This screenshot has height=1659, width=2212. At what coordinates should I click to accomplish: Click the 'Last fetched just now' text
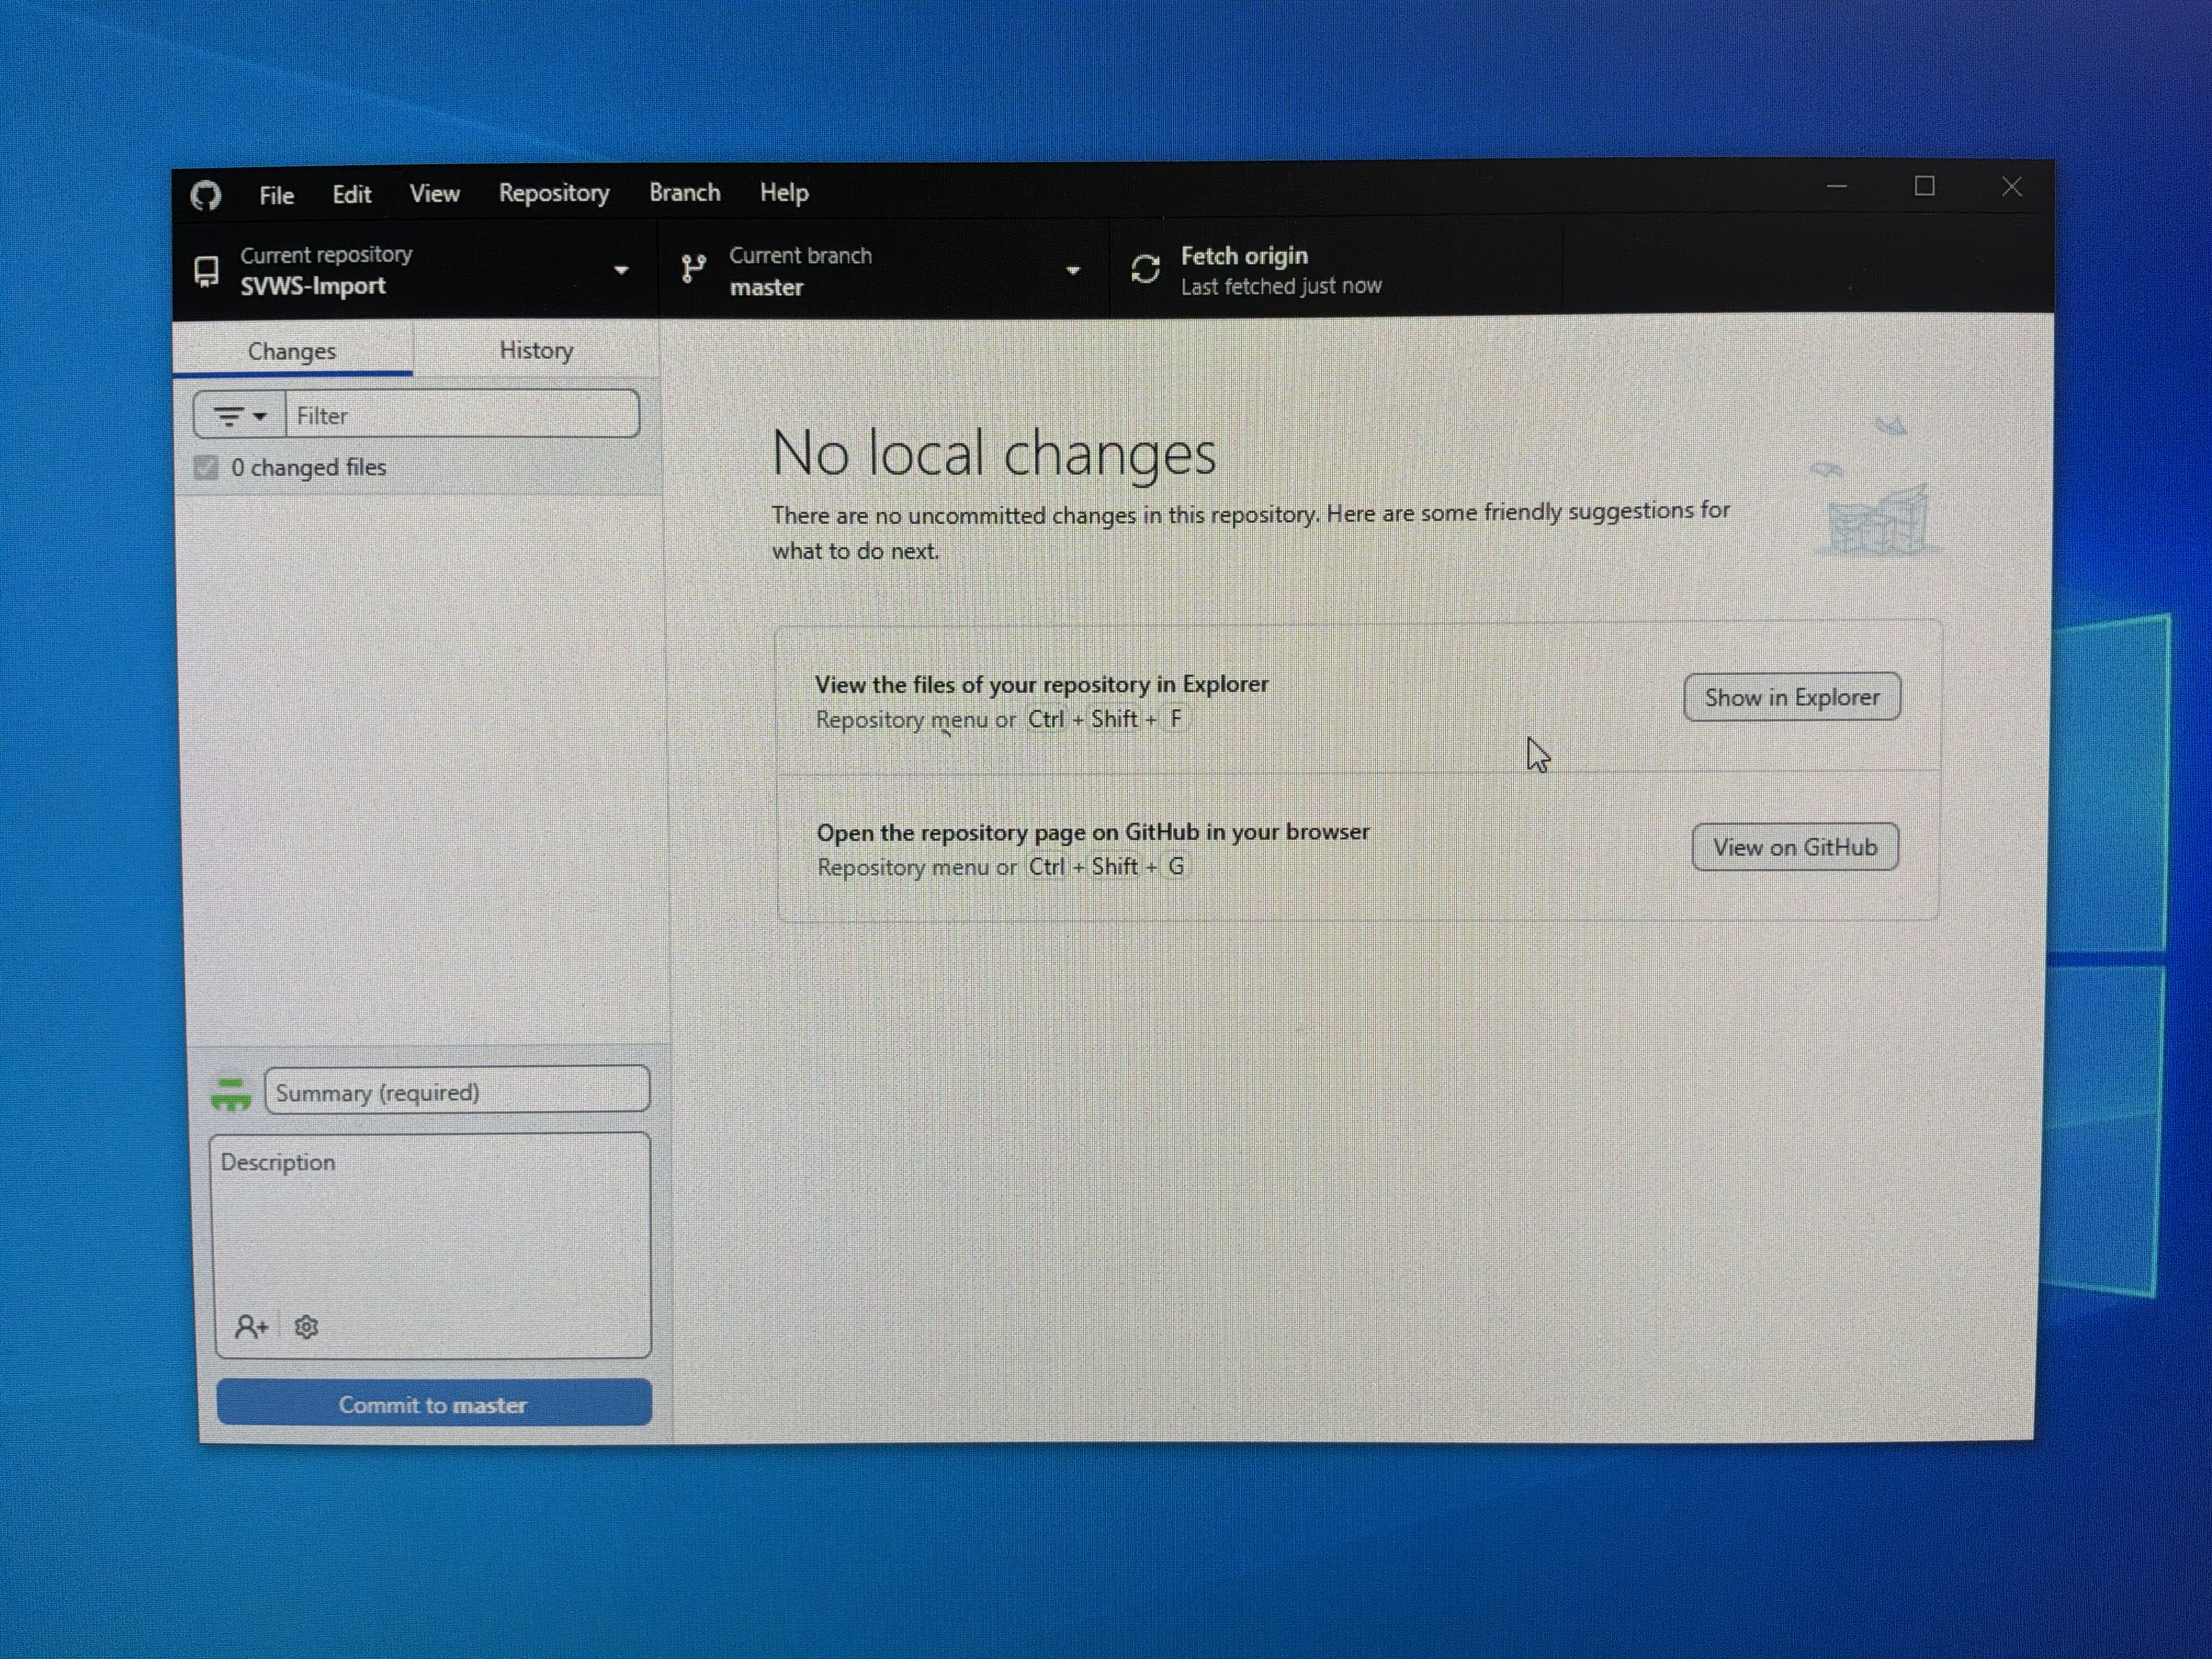[1281, 286]
